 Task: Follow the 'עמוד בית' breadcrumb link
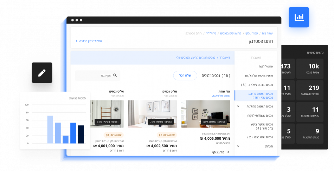point(267,33)
